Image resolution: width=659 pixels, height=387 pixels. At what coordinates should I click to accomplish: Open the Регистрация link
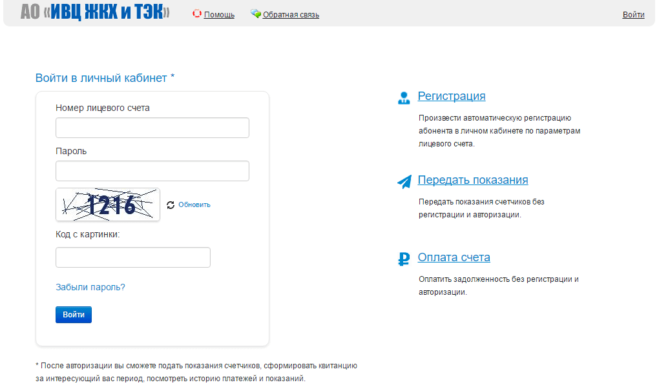[452, 96]
